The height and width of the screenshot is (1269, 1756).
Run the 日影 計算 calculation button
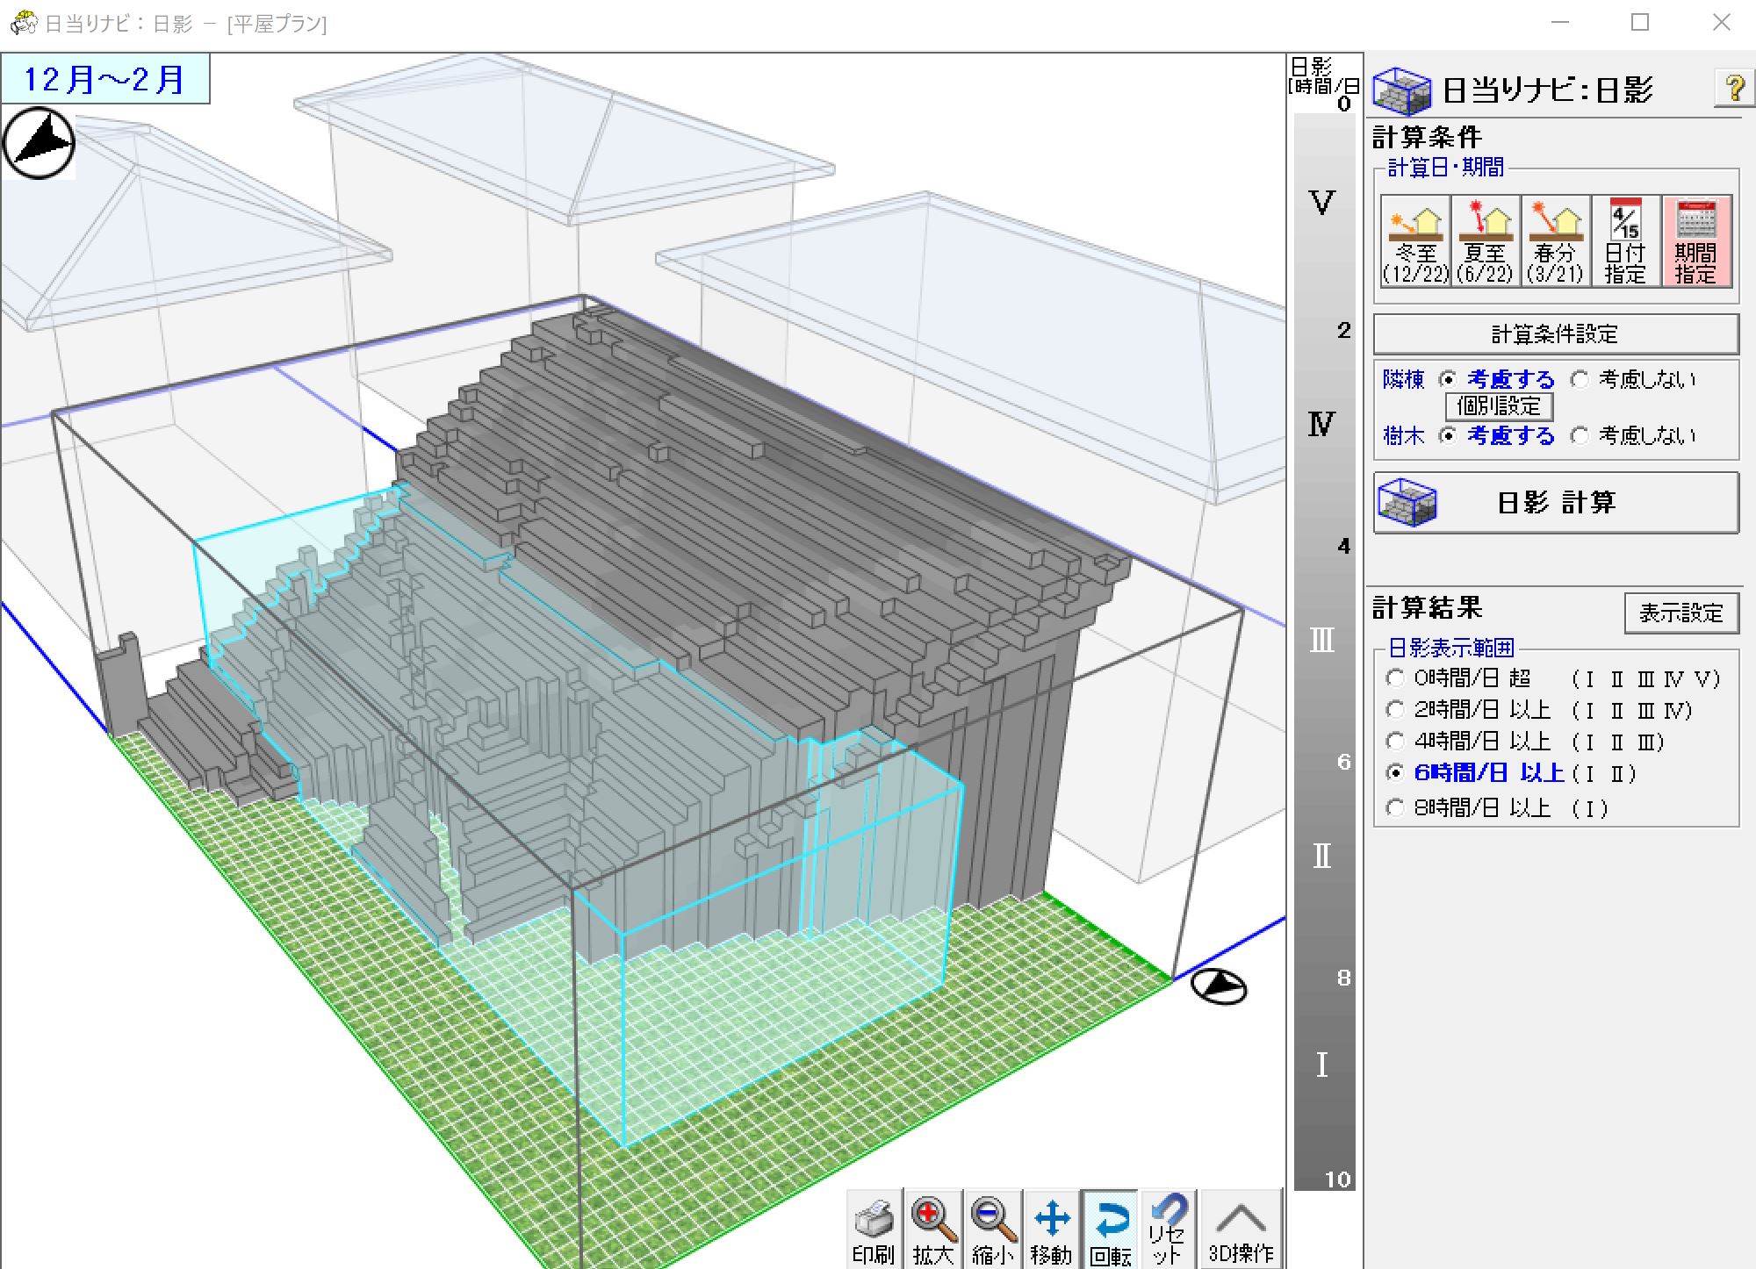click(1556, 503)
